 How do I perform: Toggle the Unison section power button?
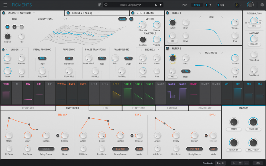(3, 50)
